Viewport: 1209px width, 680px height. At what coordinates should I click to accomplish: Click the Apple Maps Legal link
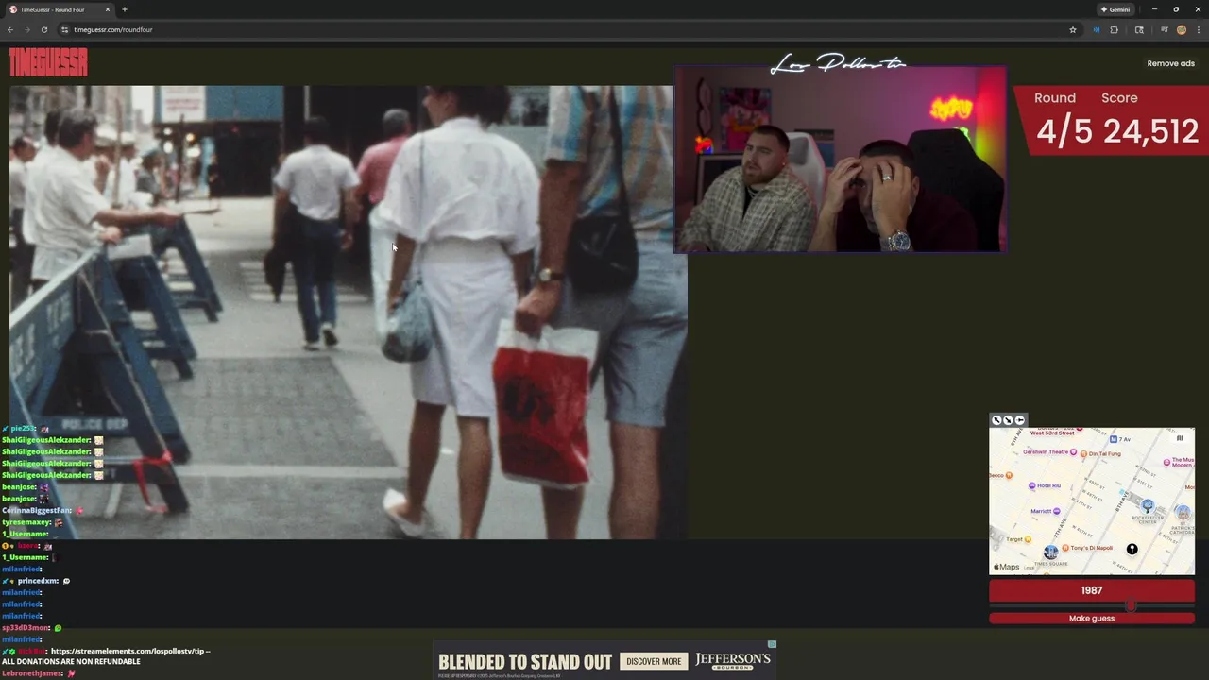click(x=1029, y=568)
